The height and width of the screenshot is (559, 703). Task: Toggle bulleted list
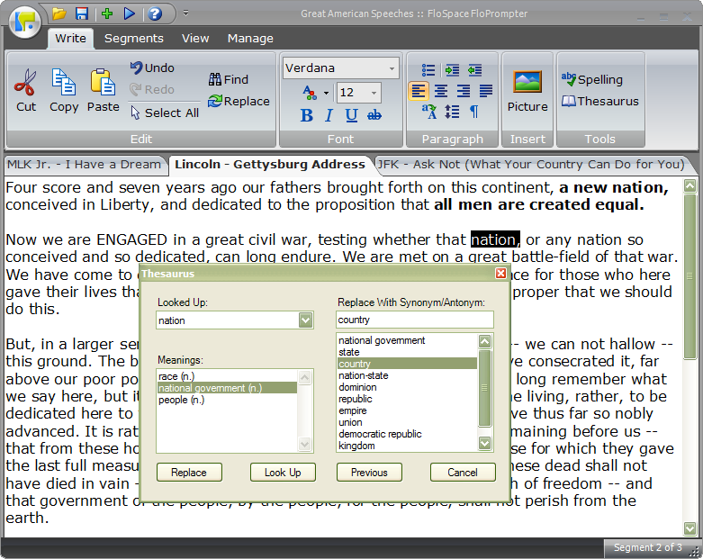(428, 70)
